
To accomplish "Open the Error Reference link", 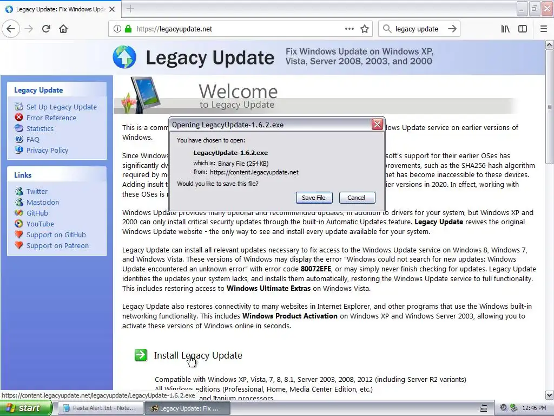I will (x=51, y=118).
